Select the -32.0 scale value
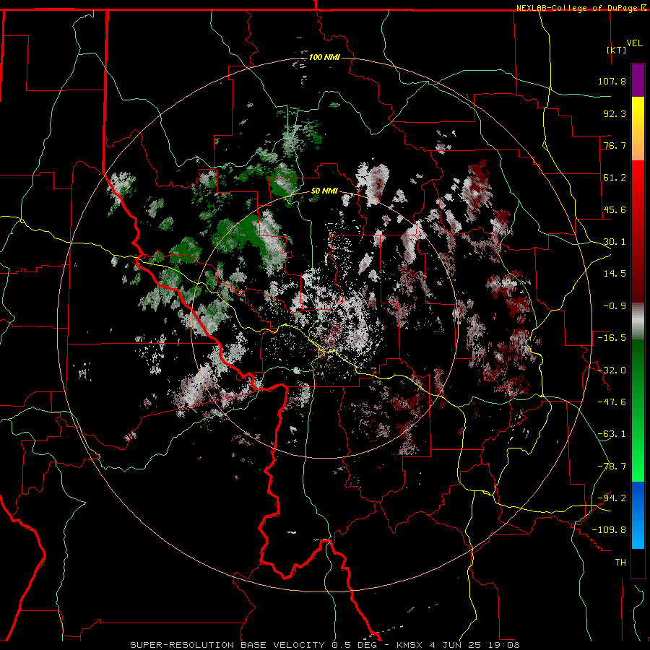This screenshot has height=650, width=650. coord(612,370)
